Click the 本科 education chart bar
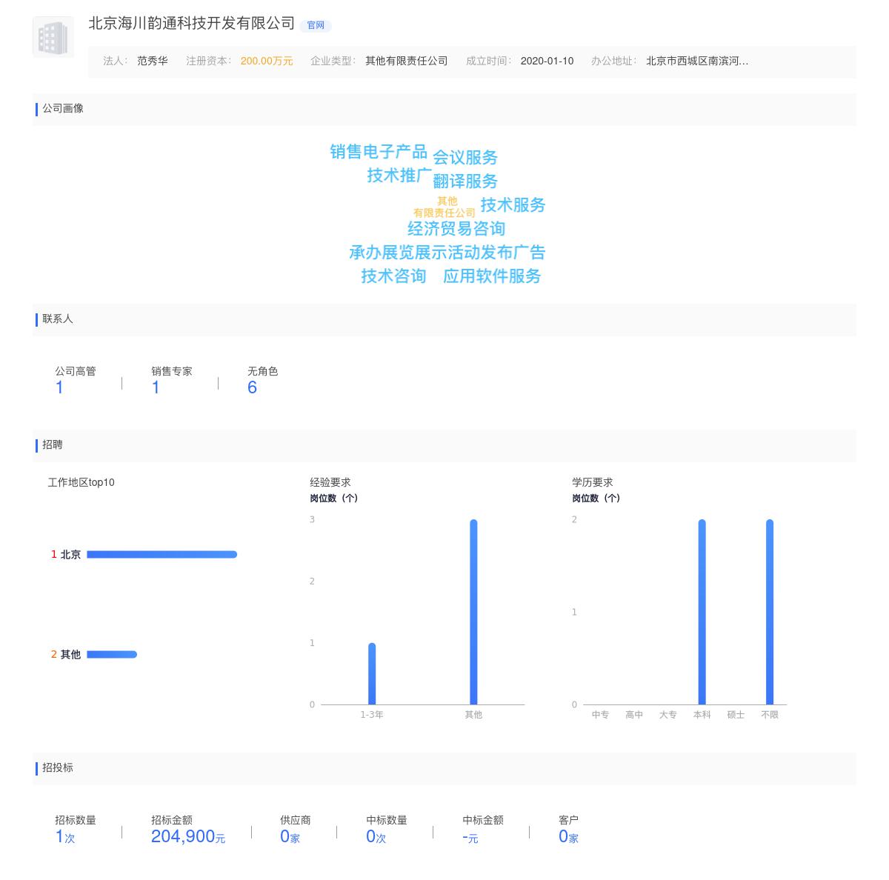The image size is (889, 880). coord(702,612)
